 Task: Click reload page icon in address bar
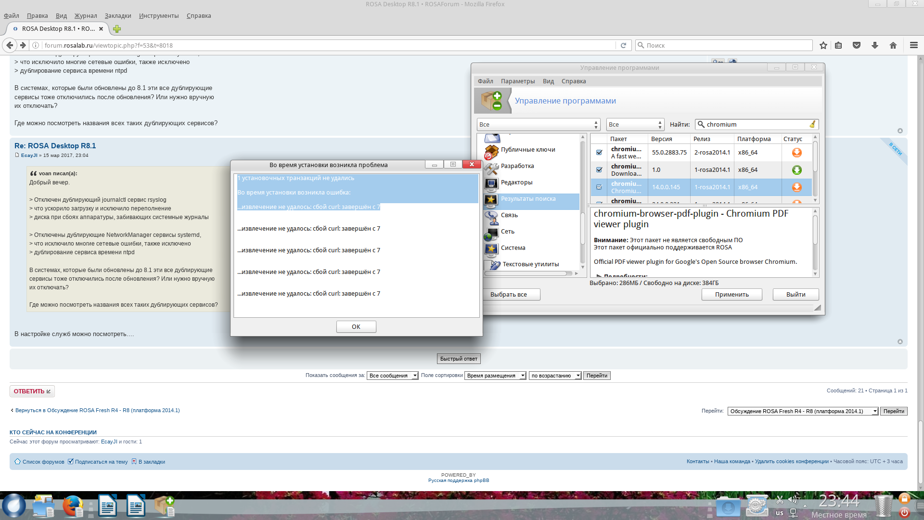pyautogui.click(x=623, y=45)
